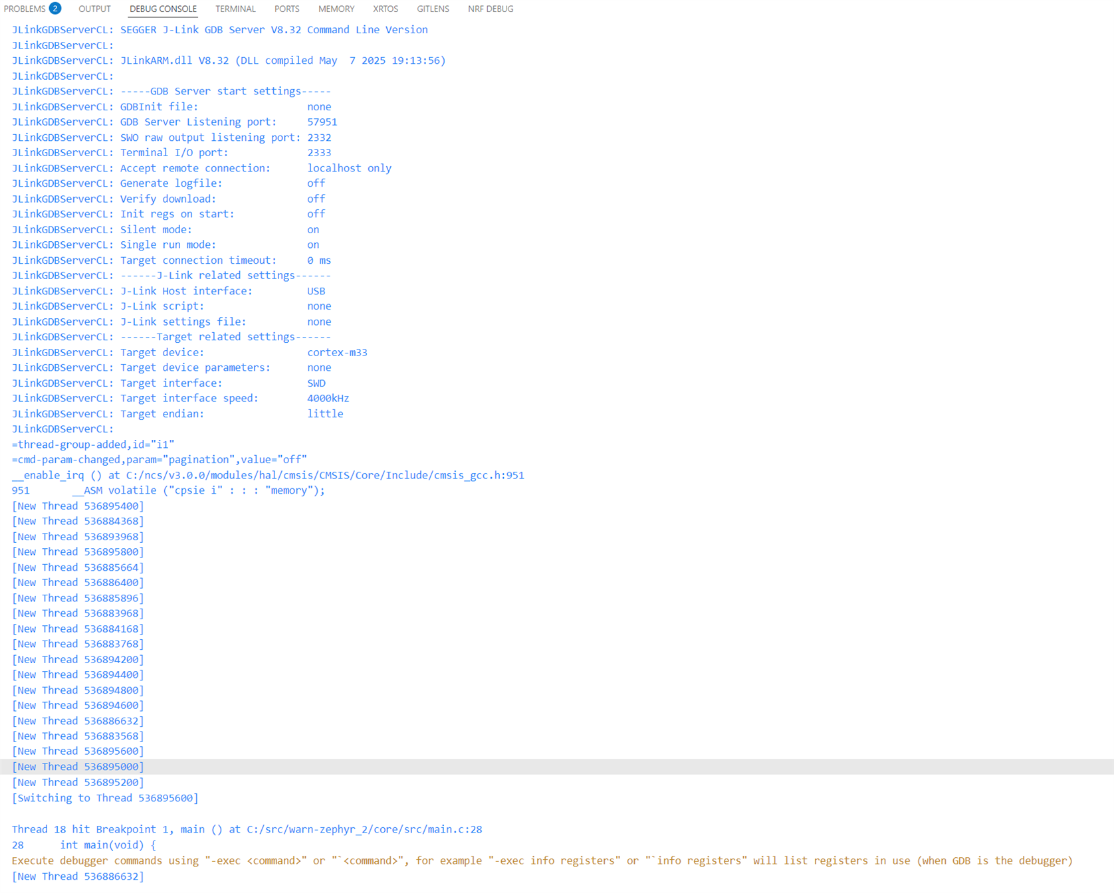Click the Target connection timeout line
This screenshot has width=1114, height=893.
(171, 260)
